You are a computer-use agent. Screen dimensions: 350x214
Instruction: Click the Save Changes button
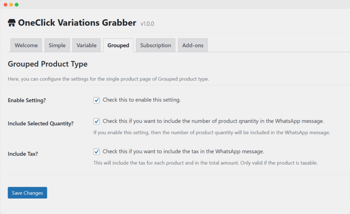(27, 193)
